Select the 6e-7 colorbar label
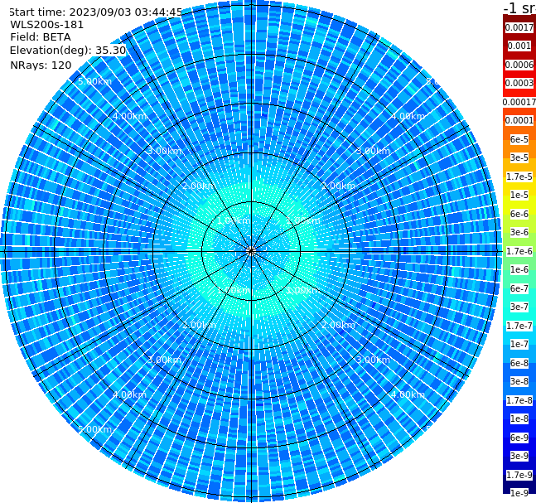536x503 pixels. [519, 288]
